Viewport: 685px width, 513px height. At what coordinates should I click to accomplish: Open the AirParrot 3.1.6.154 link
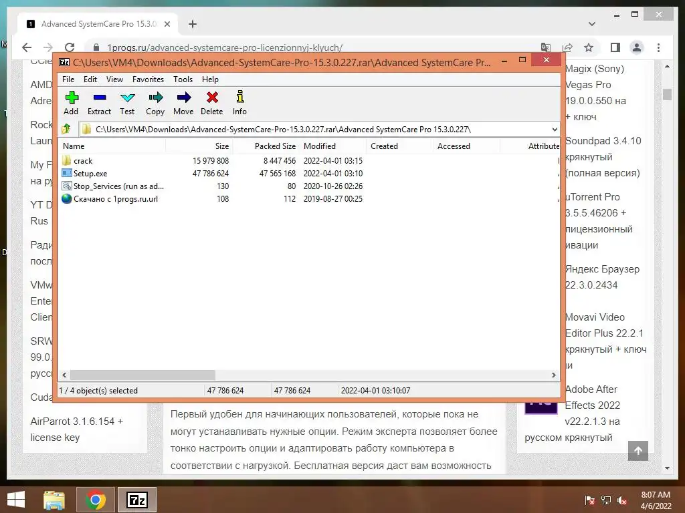(x=76, y=430)
